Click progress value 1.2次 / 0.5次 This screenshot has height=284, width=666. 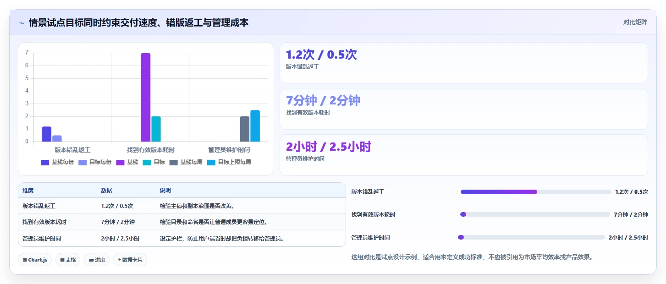632,192
